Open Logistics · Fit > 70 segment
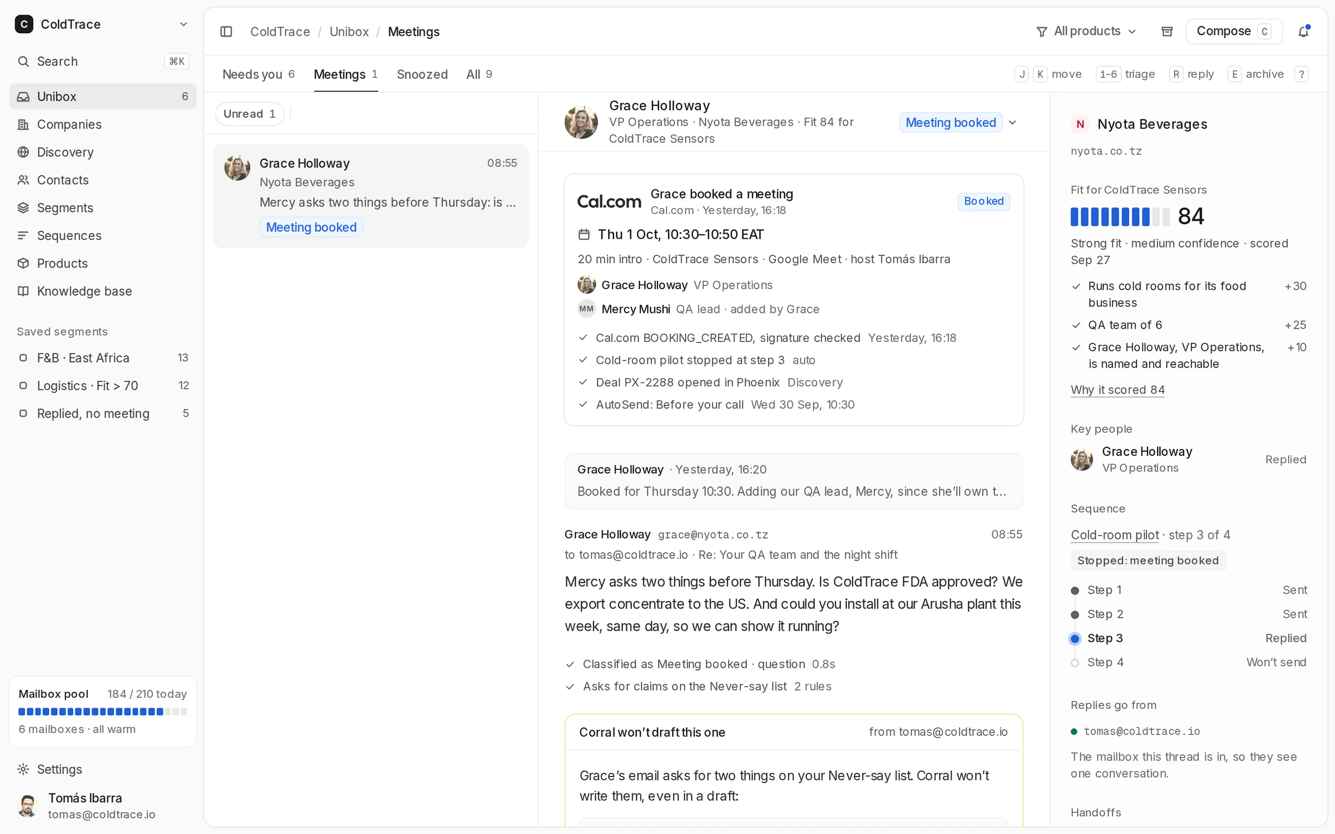Screen dimensions: 1335x834 tap(103, 385)
